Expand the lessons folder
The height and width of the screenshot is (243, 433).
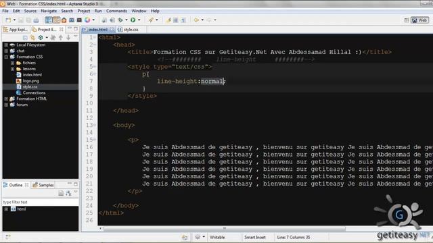[x=12, y=69]
